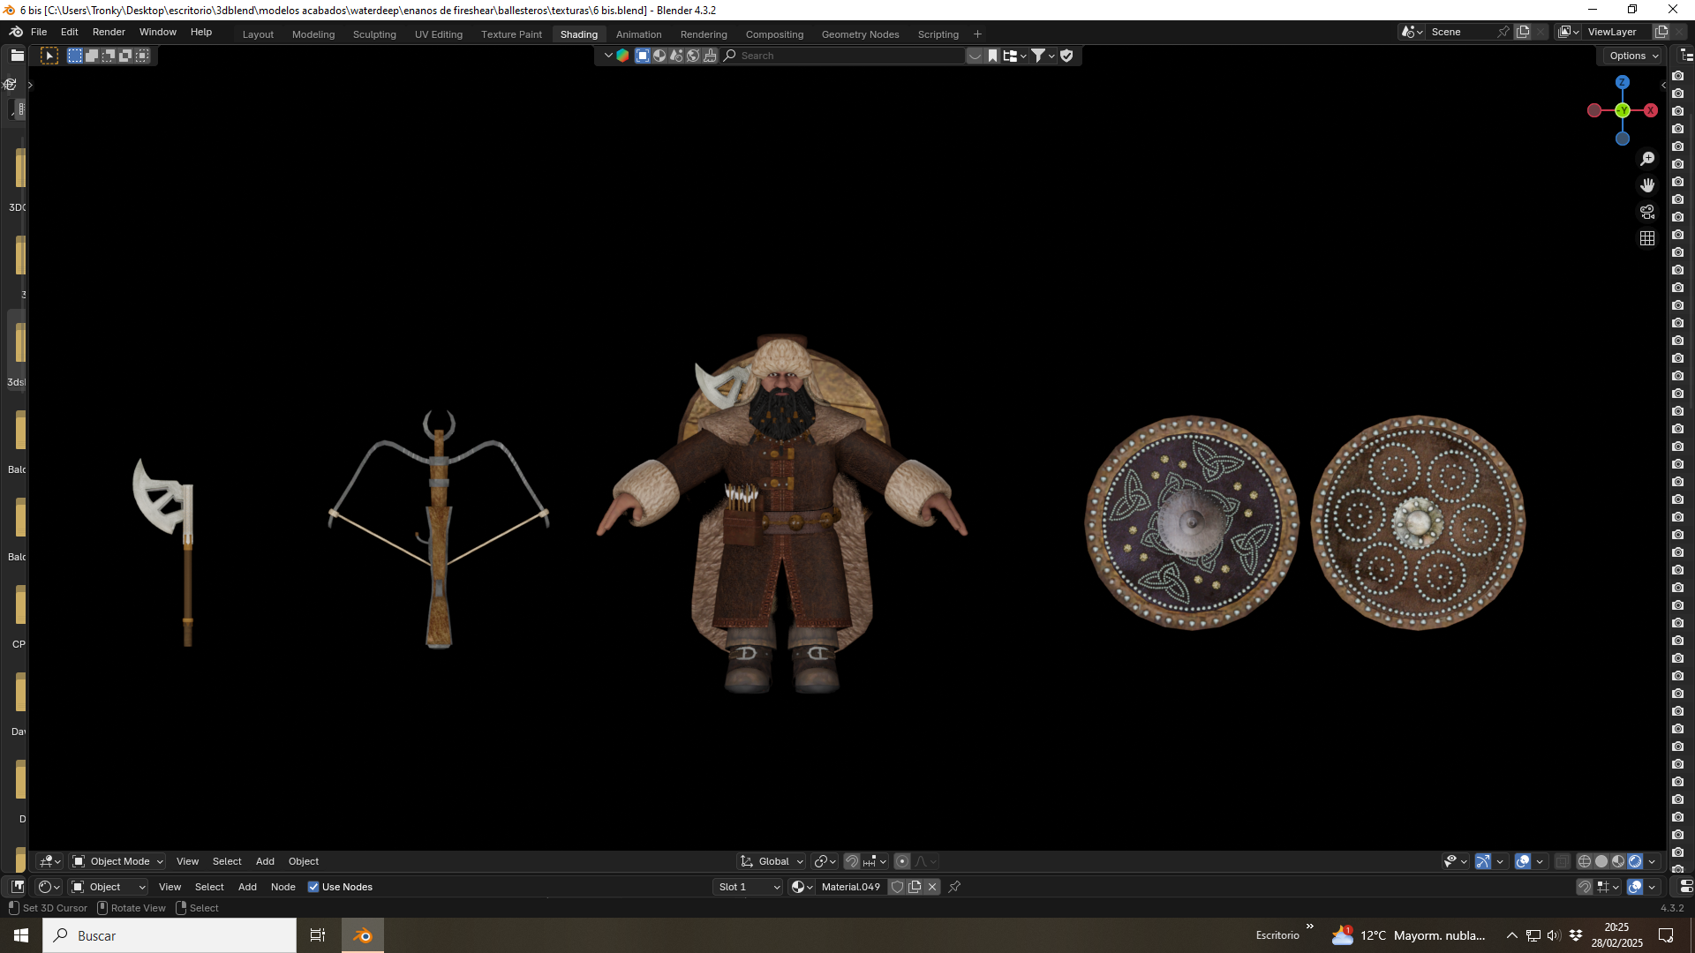Toggle snapping magnet in 3D viewport header

[x=852, y=861]
